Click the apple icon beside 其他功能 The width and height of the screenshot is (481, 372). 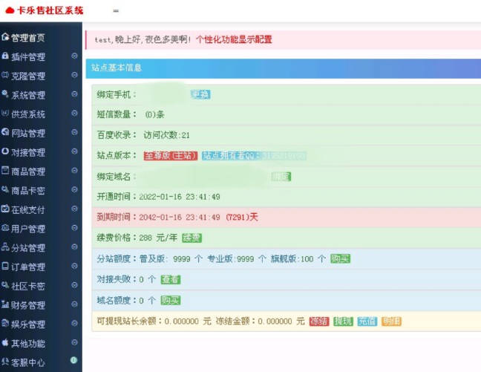pyautogui.click(x=5, y=342)
